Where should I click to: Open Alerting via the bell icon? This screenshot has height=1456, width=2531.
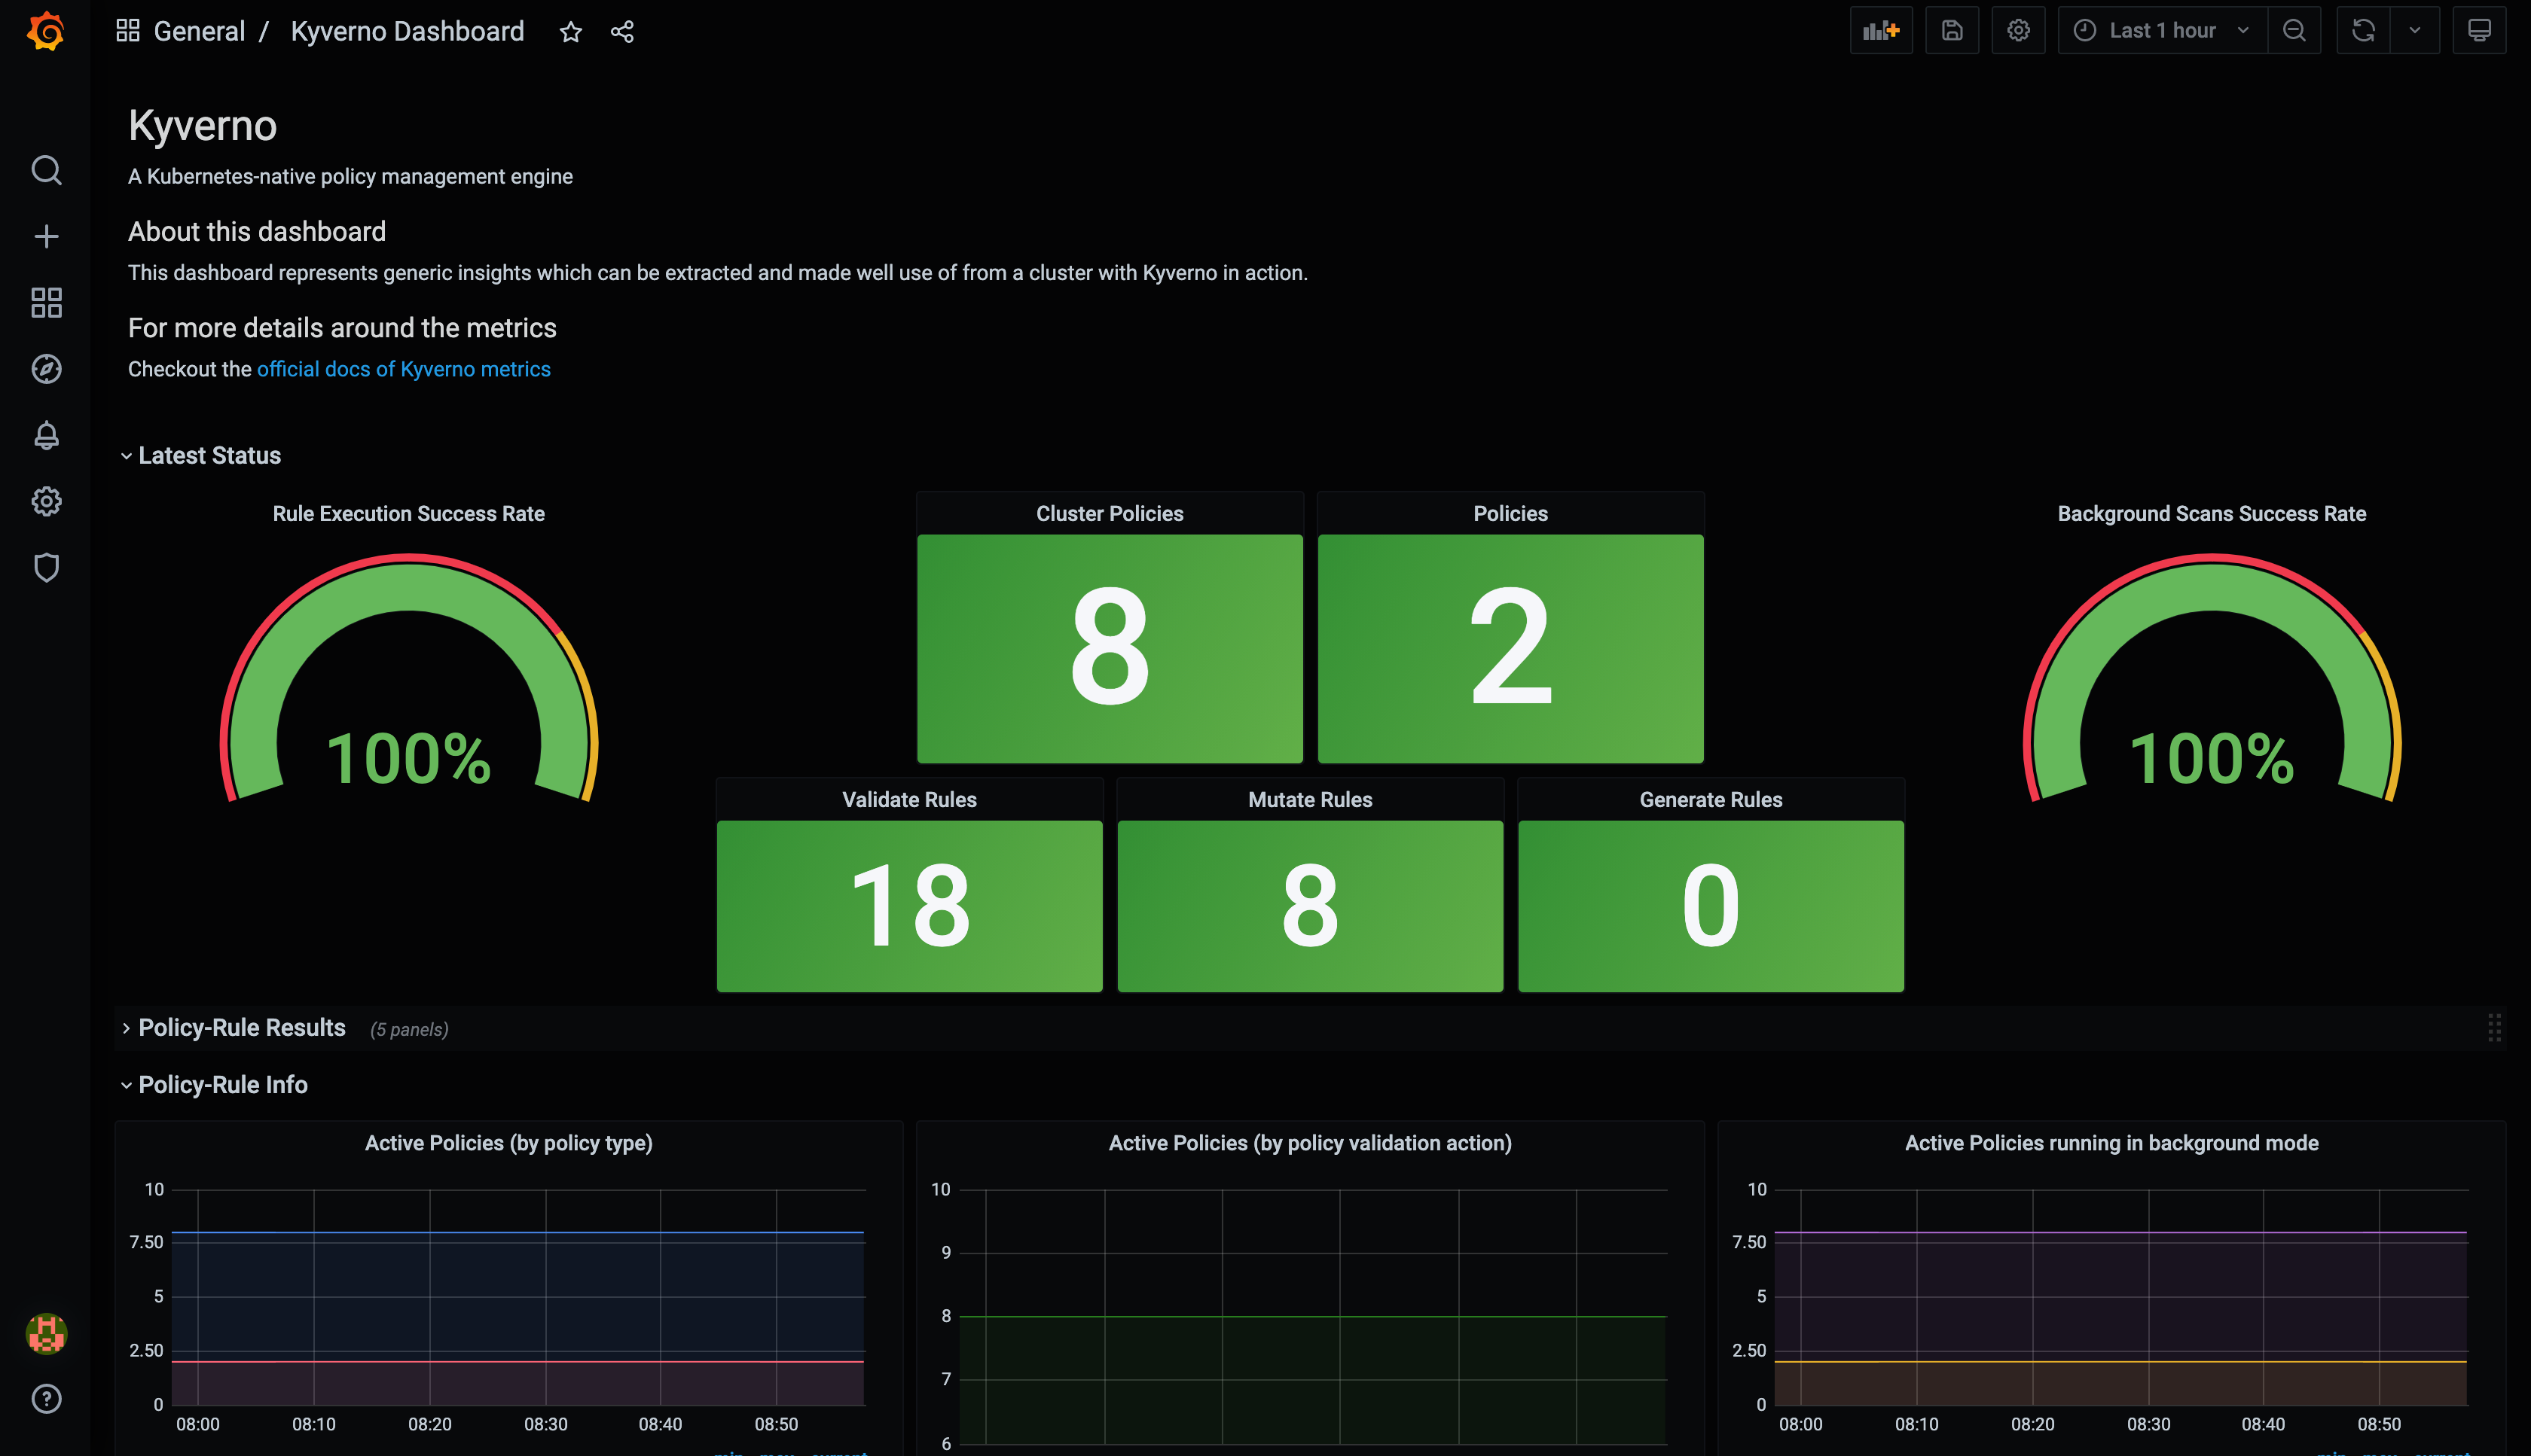(46, 435)
